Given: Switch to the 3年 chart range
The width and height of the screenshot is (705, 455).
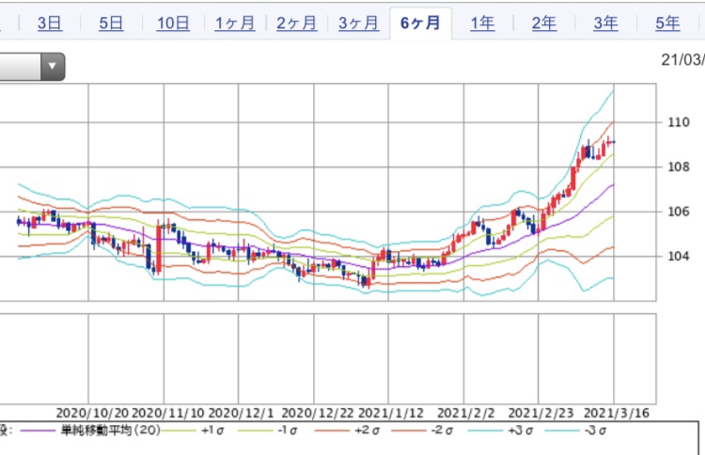Looking at the screenshot, I should (x=605, y=23).
